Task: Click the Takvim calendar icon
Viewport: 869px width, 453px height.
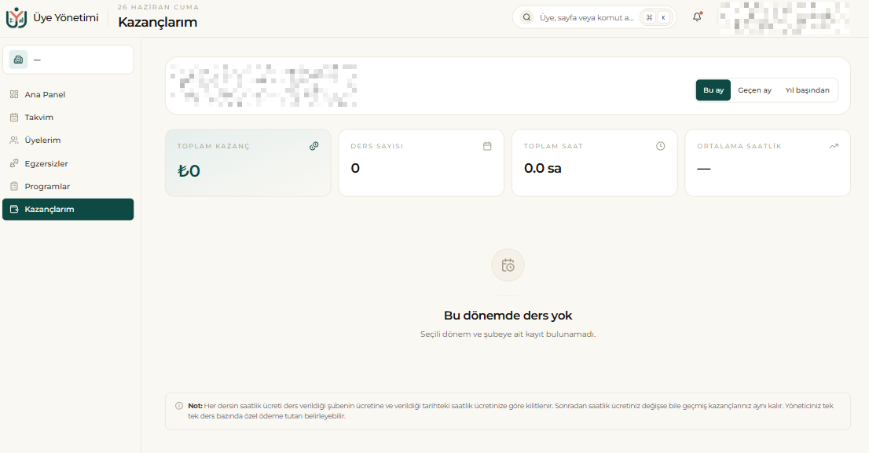Action: (x=14, y=118)
